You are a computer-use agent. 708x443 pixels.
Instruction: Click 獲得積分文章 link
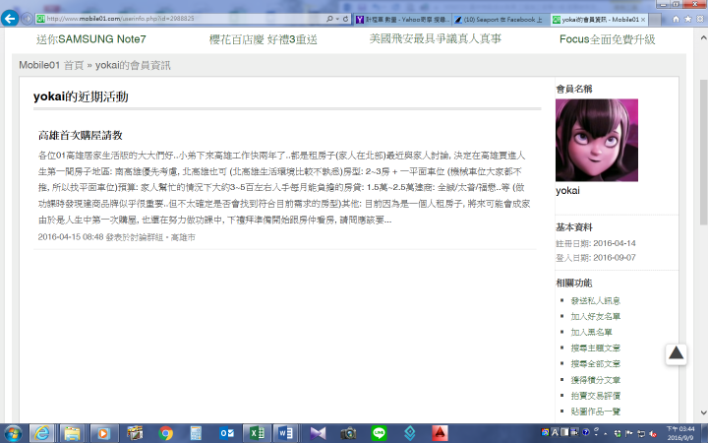click(x=595, y=380)
